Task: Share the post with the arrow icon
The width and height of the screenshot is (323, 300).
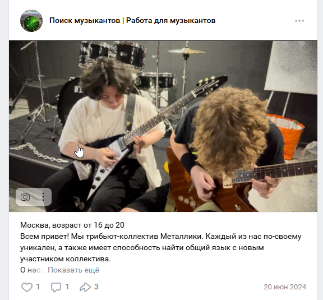Action: [x=85, y=287]
